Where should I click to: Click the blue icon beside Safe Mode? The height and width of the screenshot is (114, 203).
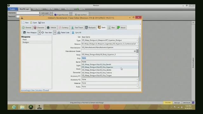(193, 103)
